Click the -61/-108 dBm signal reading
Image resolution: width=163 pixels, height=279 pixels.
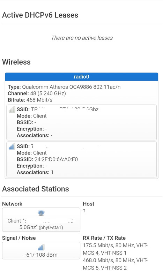(x=41, y=255)
